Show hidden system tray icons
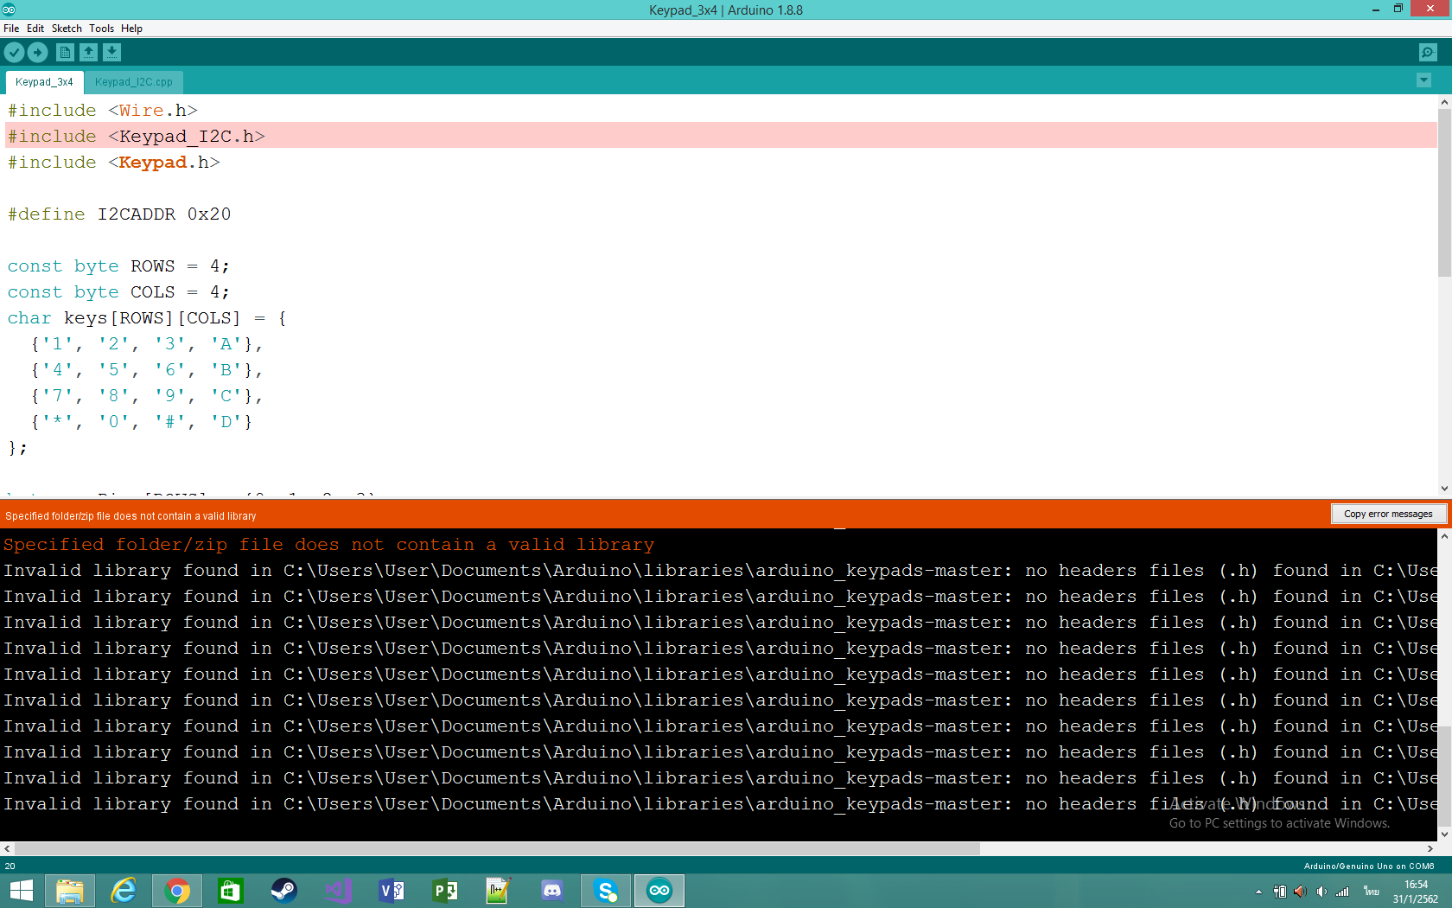 [1258, 892]
